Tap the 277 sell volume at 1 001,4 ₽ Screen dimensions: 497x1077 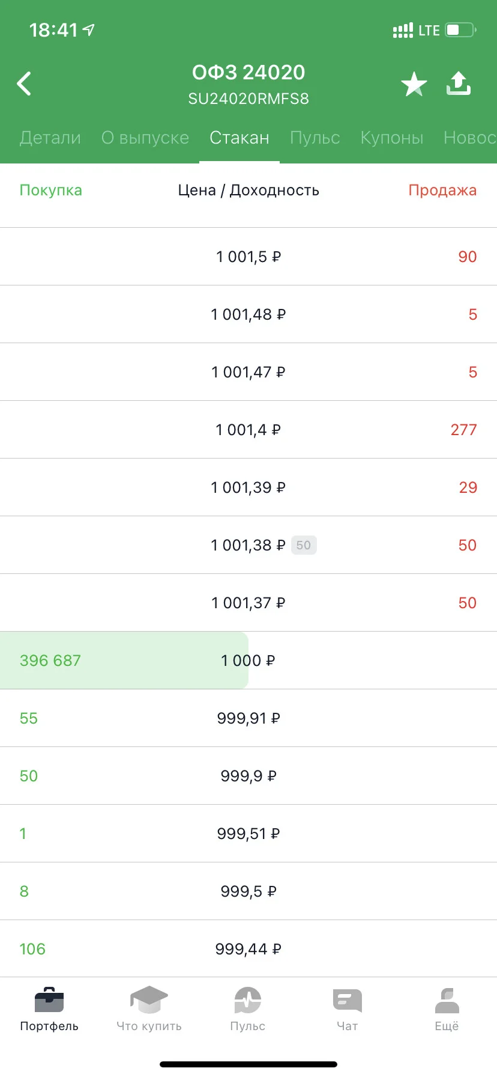[x=464, y=430]
